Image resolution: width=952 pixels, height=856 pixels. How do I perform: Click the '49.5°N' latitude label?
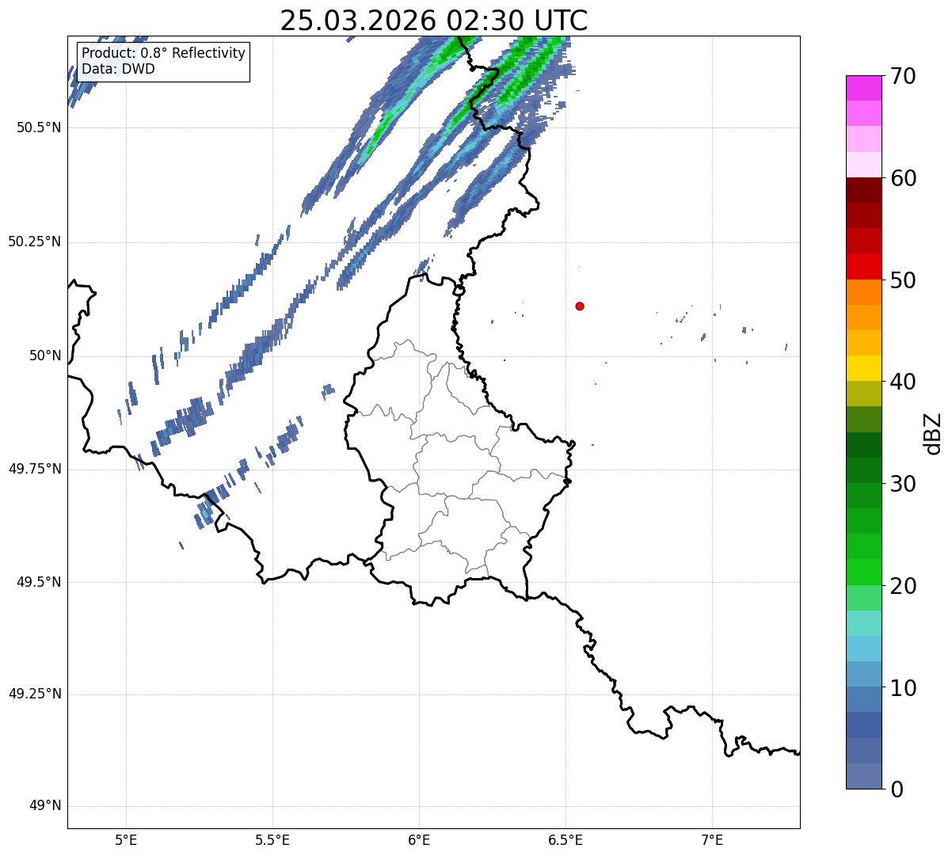[39, 582]
